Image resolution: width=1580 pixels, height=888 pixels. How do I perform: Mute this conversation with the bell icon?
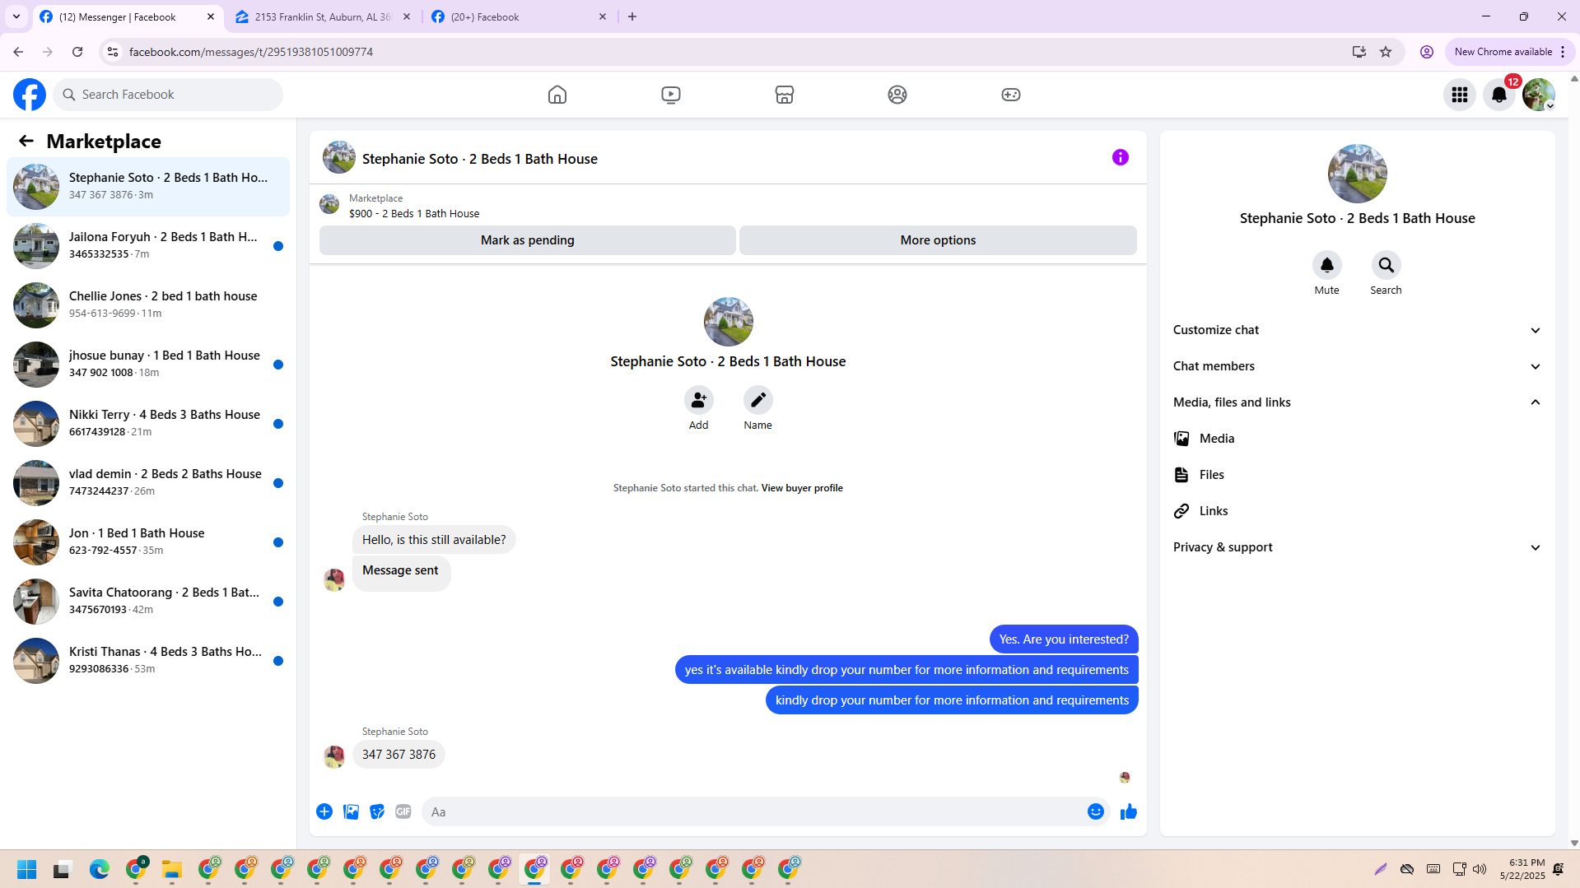pyautogui.click(x=1327, y=265)
